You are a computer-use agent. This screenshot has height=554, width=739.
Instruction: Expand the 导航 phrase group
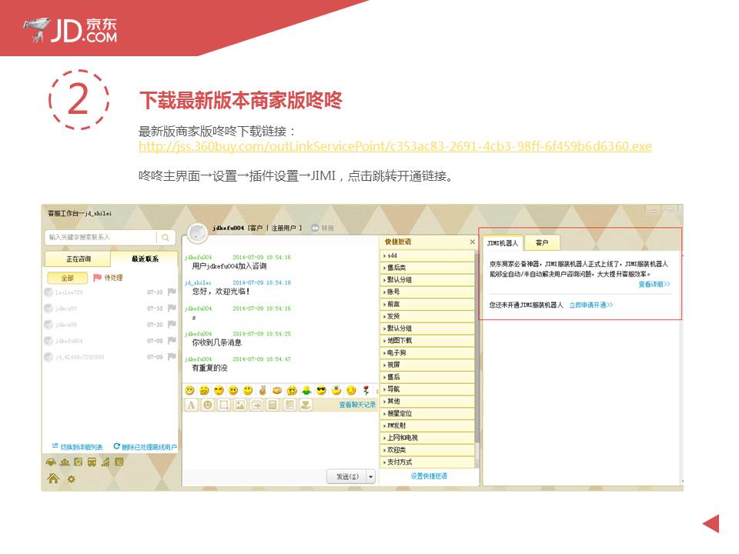(427, 389)
